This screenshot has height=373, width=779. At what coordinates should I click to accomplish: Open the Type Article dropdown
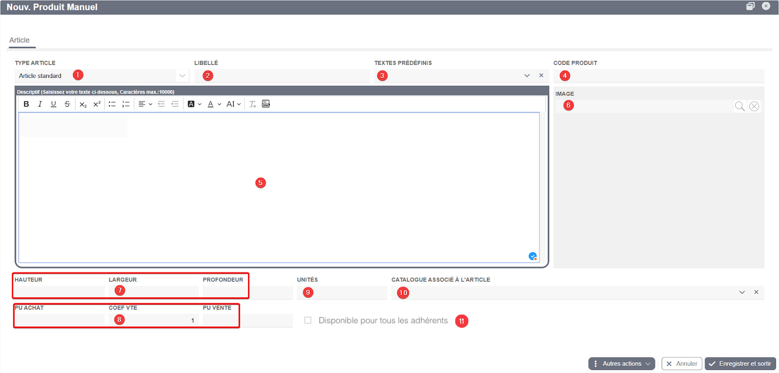182,75
